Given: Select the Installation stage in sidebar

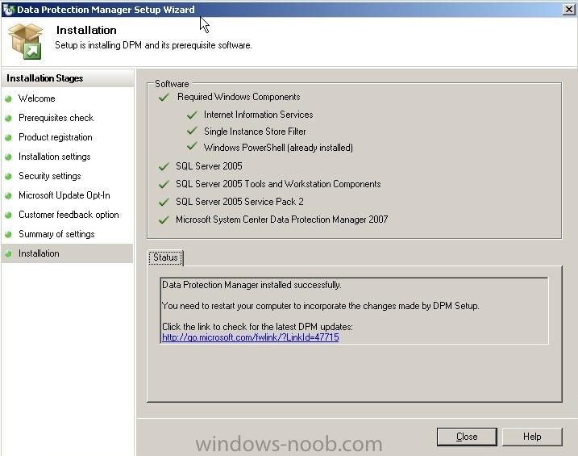Looking at the screenshot, I should click(67, 253).
